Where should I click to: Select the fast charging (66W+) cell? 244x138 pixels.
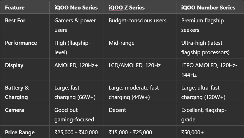point(75,92)
